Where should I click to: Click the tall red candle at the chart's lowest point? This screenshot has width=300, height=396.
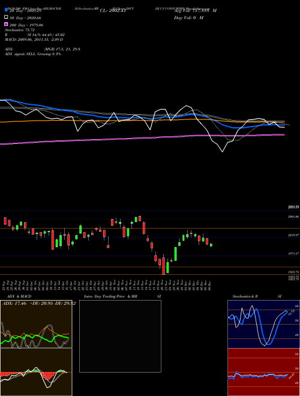(x=164, y=265)
